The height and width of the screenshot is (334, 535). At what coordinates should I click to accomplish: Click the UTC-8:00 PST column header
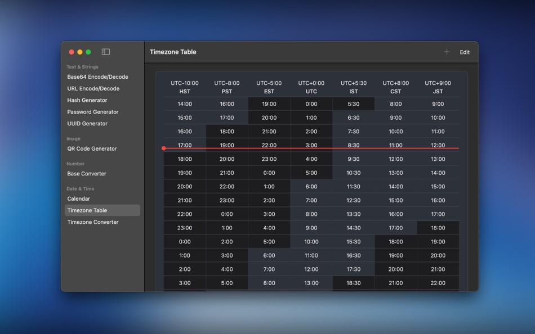click(x=226, y=87)
